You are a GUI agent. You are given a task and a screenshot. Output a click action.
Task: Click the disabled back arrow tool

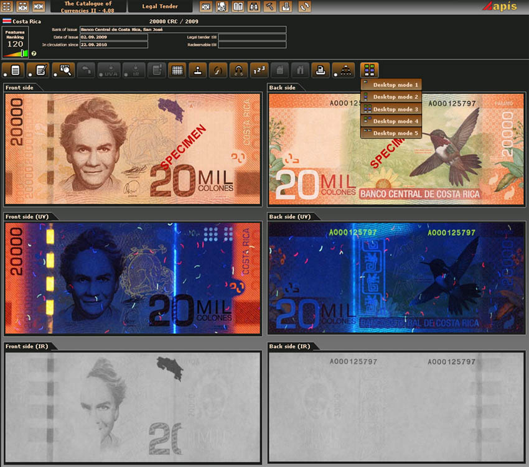click(86, 70)
